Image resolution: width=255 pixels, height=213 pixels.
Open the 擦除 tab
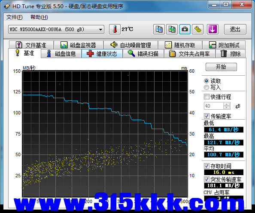(231, 54)
